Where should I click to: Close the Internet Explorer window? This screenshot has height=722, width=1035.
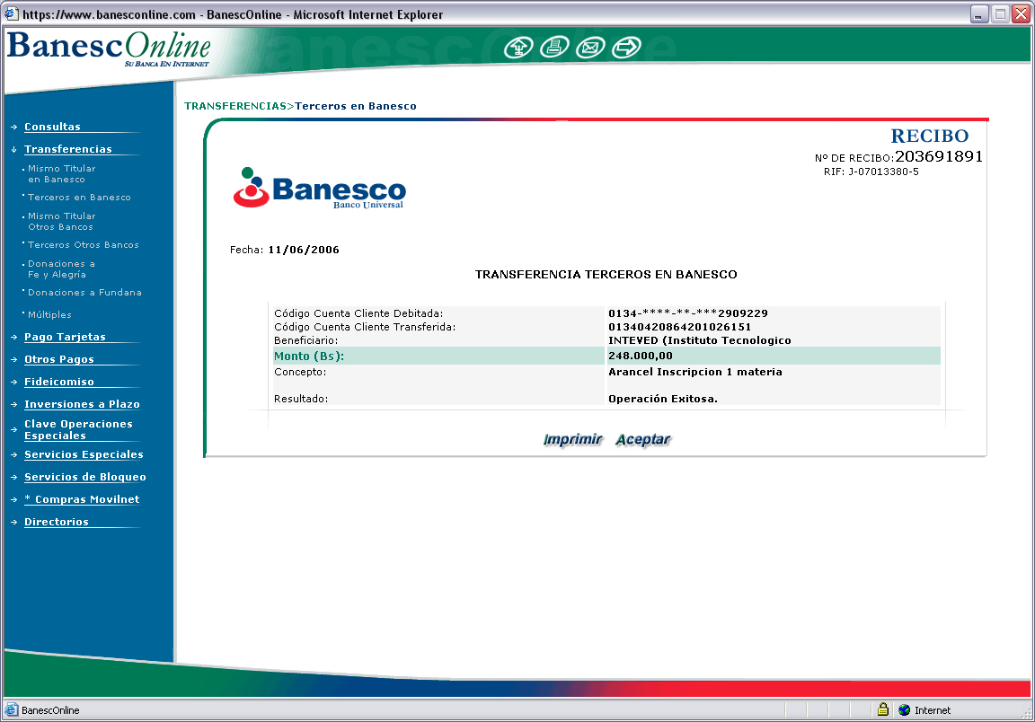click(1022, 13)
